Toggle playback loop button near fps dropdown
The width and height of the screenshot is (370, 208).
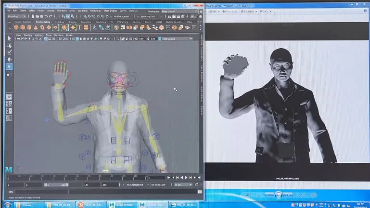(197, 184)
